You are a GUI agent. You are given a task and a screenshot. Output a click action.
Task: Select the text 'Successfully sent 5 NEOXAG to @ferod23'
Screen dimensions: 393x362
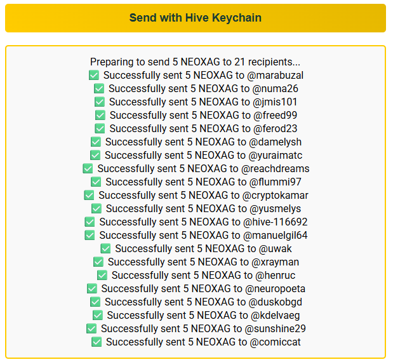(203, 128)
